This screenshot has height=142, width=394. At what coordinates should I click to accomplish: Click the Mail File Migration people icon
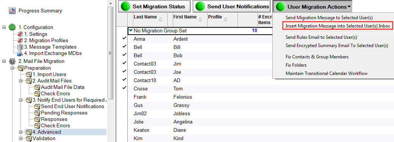click(x=12, y=61)
